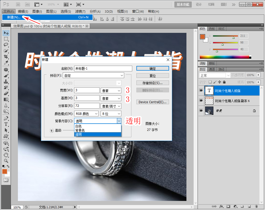Select the Horizontal Type tool
The height and width of the screenshot is (210, 265).
click(6, 124)
